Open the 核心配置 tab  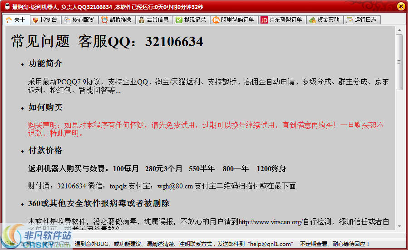click(80, 20)
